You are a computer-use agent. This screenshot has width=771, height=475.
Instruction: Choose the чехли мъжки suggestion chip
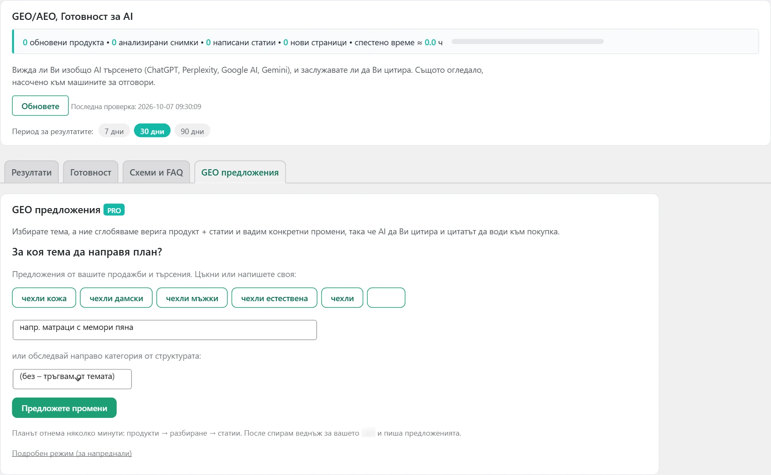pyautogui.click(x=192, y=298)
